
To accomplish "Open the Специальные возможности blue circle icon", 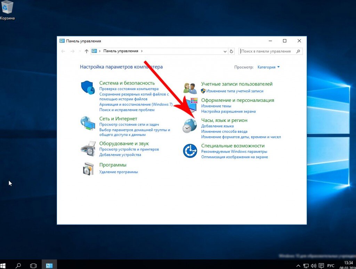I will (190, 151).
